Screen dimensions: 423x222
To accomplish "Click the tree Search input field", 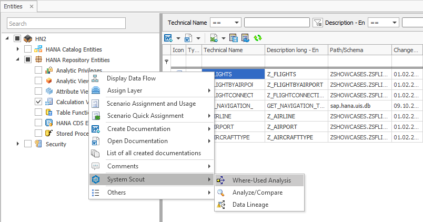I will point(66,24).
